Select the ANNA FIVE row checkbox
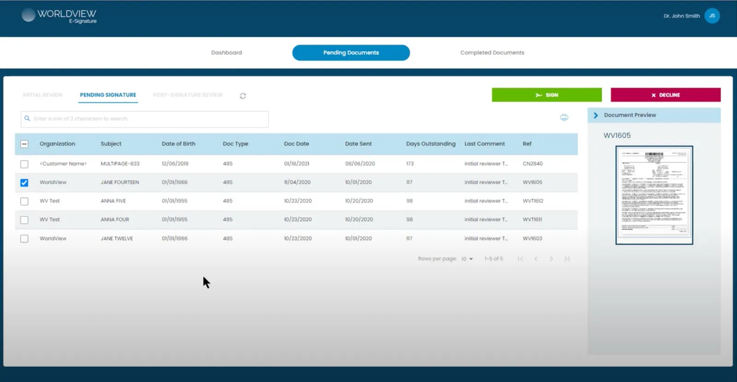The image size is (737, 382). coord(24,201)
